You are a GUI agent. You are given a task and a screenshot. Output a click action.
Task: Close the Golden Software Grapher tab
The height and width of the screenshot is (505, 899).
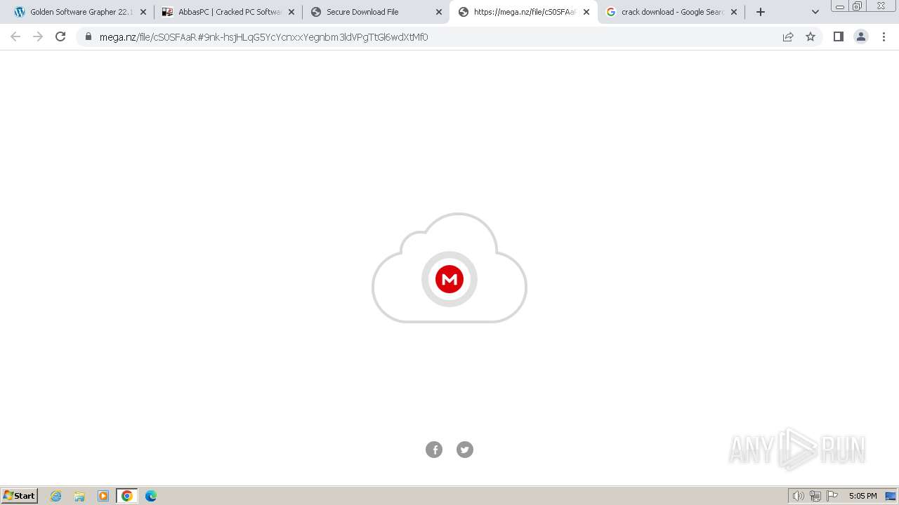point(143,12)
